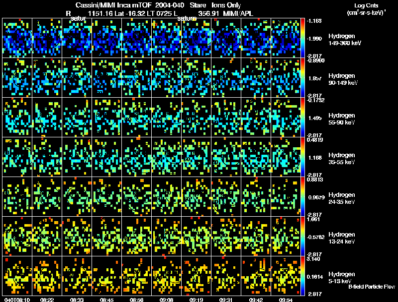Viewport: 398px width, 302px height.
Task: Click the 149-360 keV panel at 08:10
Action: (17, 38)
